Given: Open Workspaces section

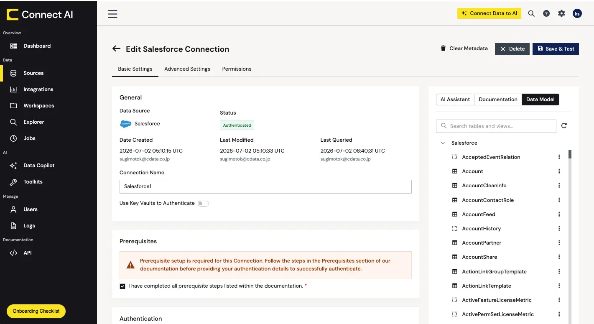Looking at the screenshot, I should click(x=38, y=106).
